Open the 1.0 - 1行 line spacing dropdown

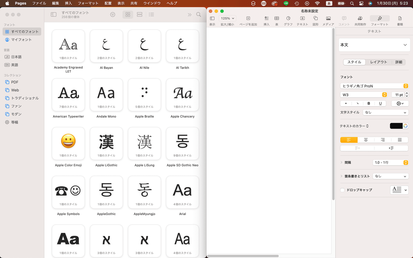[391, 162]
